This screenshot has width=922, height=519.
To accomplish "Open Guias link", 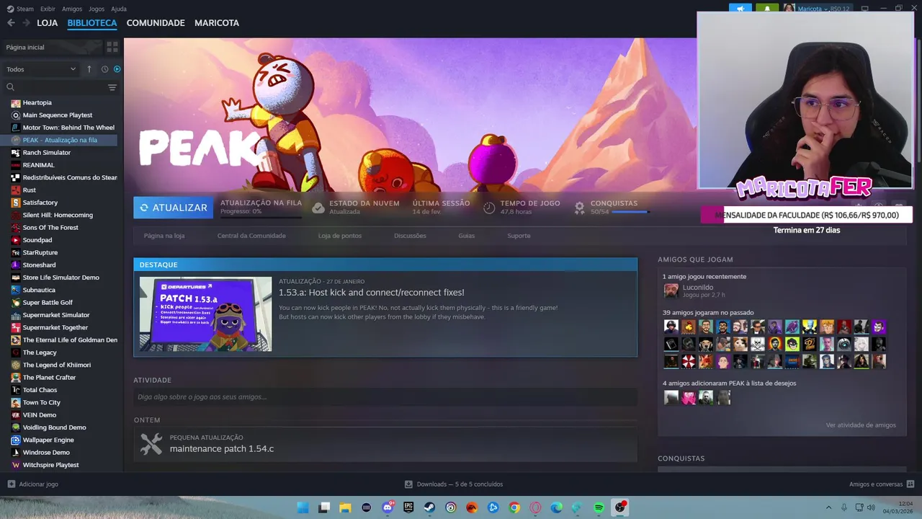I will 467,236.
